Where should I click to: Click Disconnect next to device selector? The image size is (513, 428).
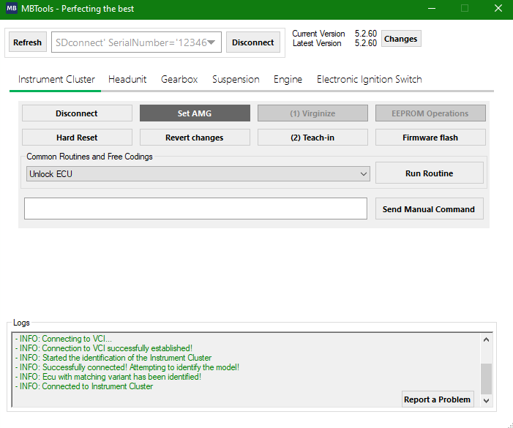point(252,42)
